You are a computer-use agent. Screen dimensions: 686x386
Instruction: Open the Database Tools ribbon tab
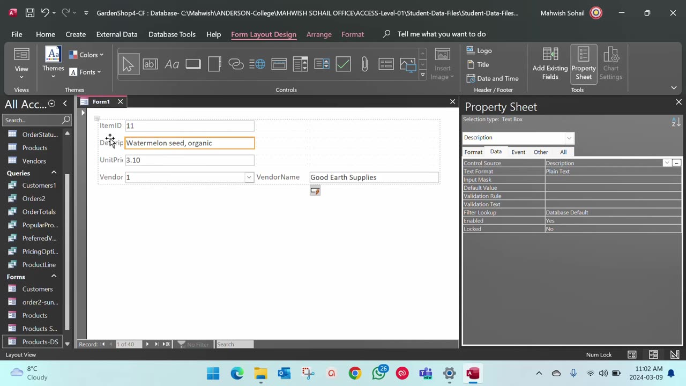[x=172, y=34]
